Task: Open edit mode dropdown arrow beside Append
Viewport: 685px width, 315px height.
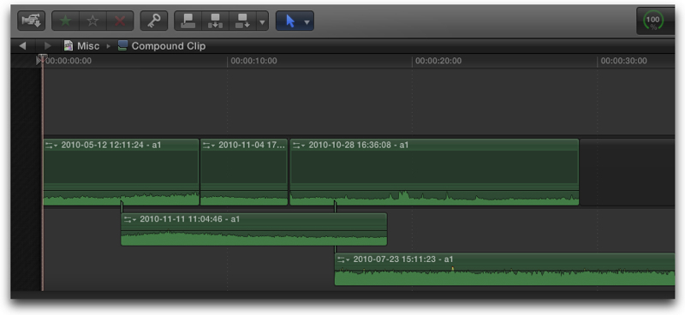Action: (262, 21)
